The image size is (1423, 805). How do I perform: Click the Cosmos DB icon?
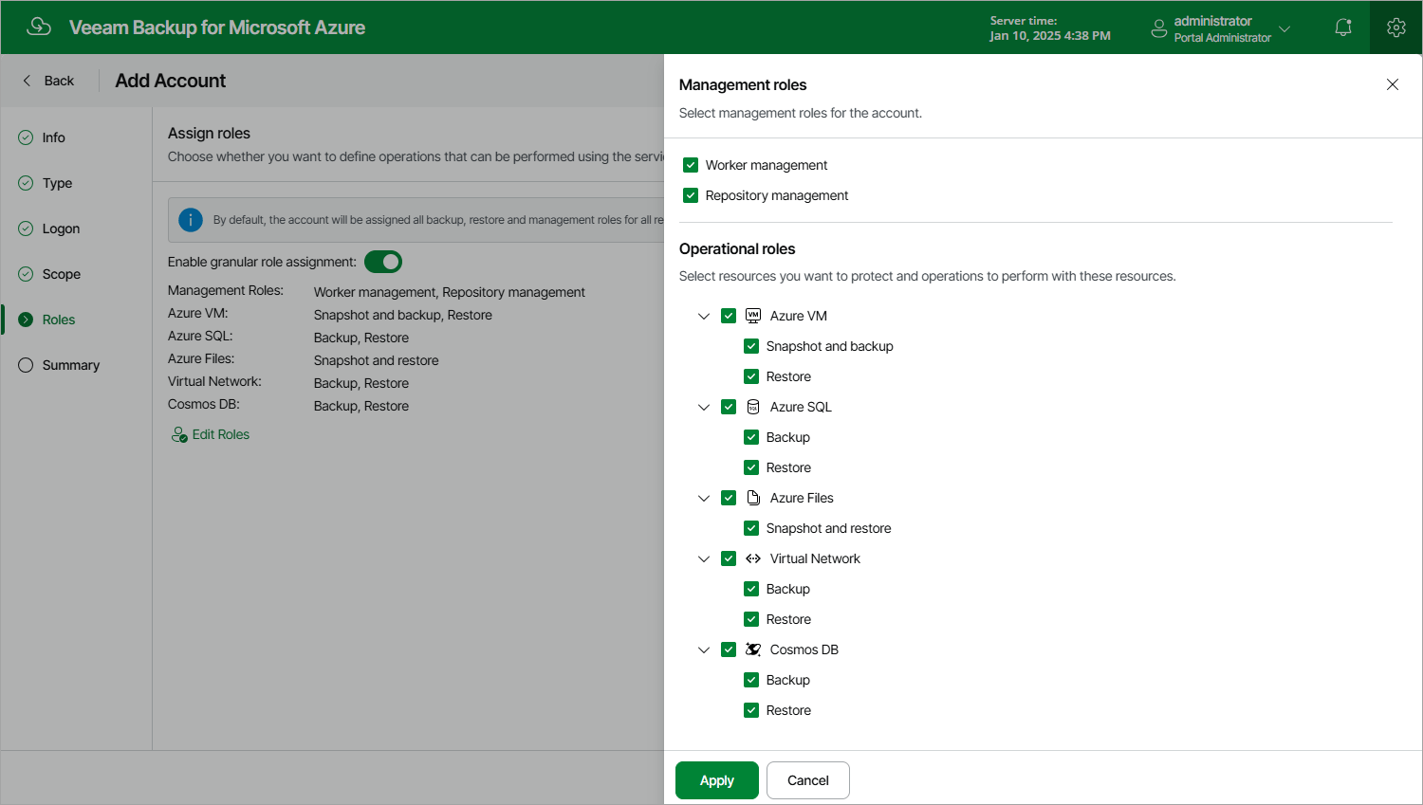pyautogui.click(x=752, y=649)
